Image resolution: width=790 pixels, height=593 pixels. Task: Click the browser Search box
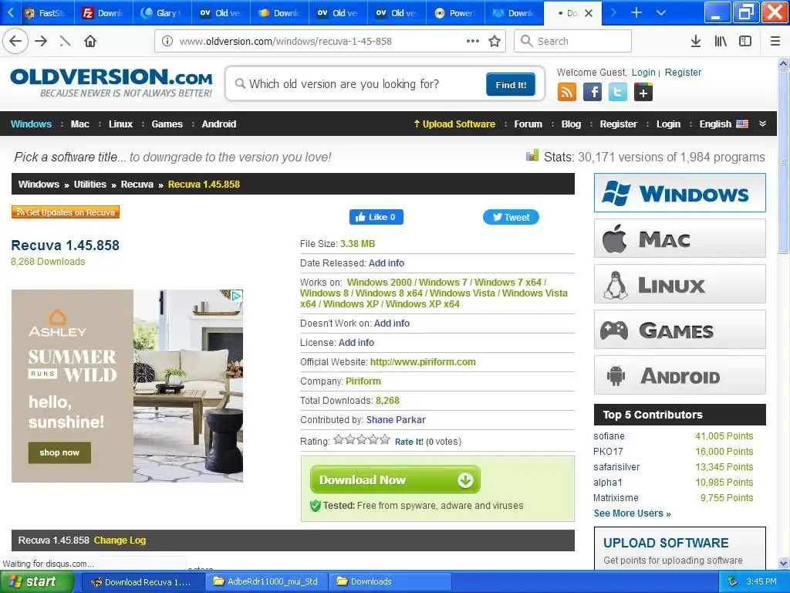click(573, 42)
